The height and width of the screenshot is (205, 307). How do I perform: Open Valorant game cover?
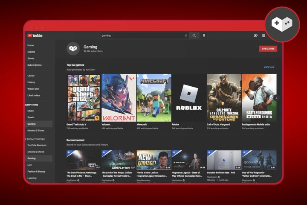pos(119,97)
